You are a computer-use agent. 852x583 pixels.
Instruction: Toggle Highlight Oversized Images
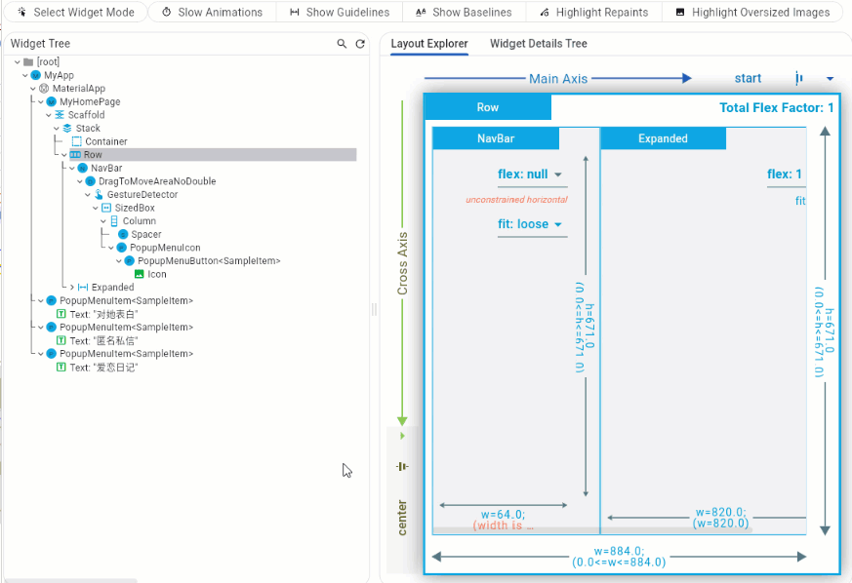[752, 12]
